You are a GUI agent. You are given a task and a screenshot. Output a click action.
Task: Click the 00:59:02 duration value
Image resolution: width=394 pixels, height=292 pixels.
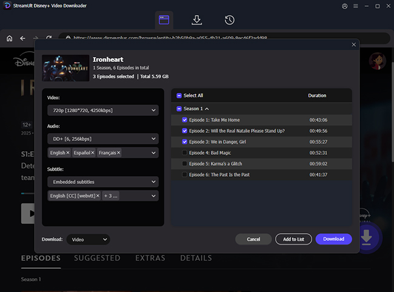(318, 164)
